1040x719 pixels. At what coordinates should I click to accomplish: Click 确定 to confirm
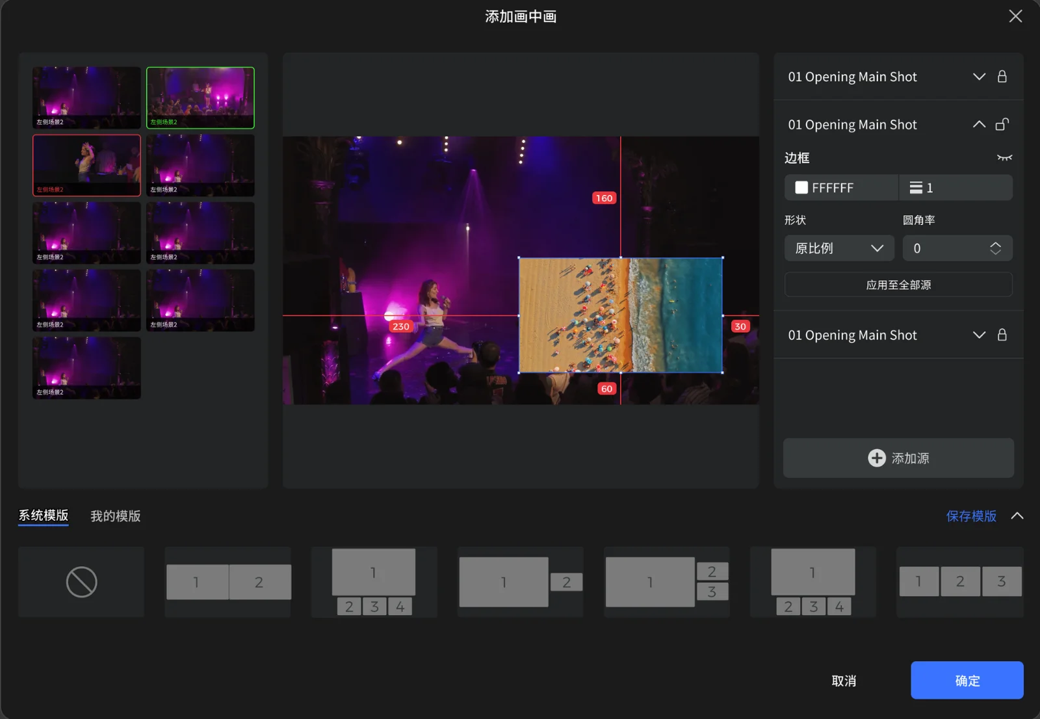[967, 681]
